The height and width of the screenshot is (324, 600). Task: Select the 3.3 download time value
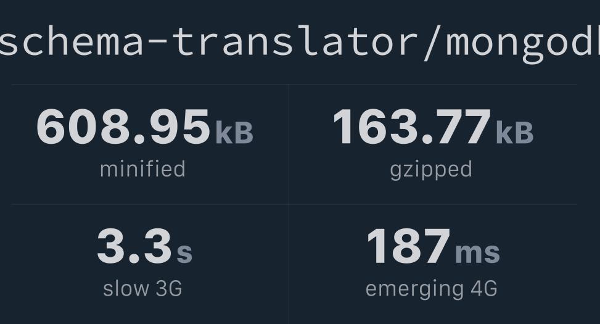coord(134,246)
